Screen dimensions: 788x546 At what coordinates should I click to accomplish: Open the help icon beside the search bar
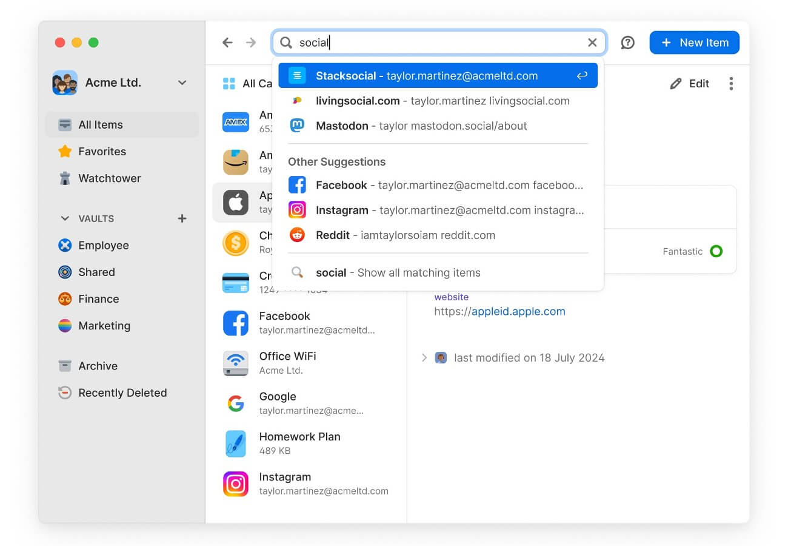(627, 42)
